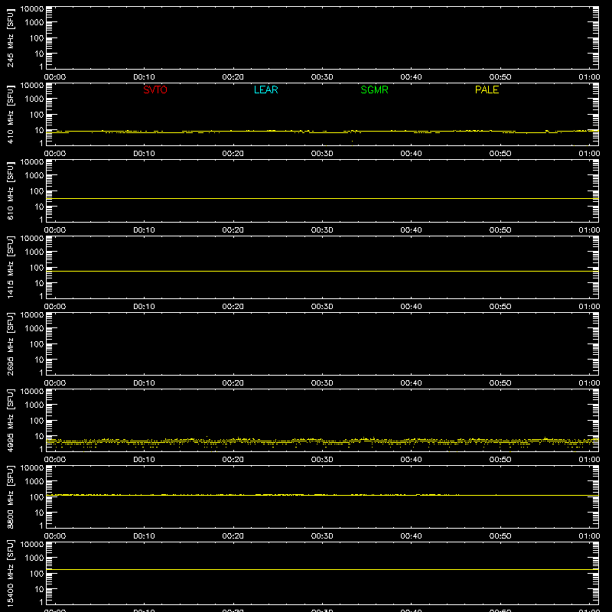Click the 01:00 time label under the 8800 MHz panel

click(589, 536)
